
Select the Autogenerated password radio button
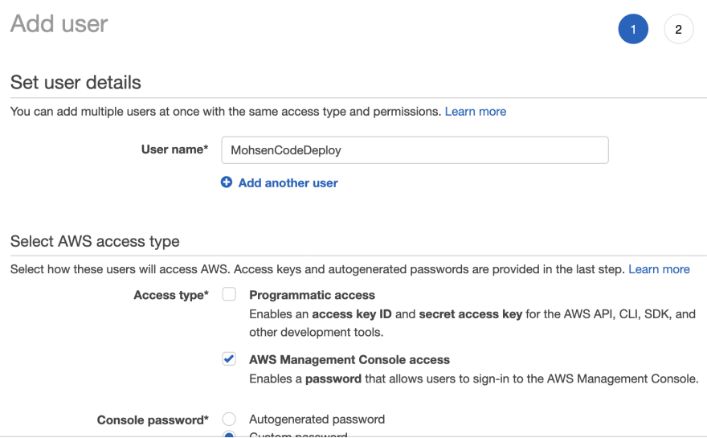tap(229, 419)
